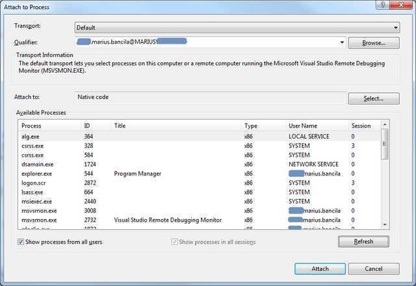Click the Native code Attach to field
Viewport: 416px width, 286px height.
[211, 97]
